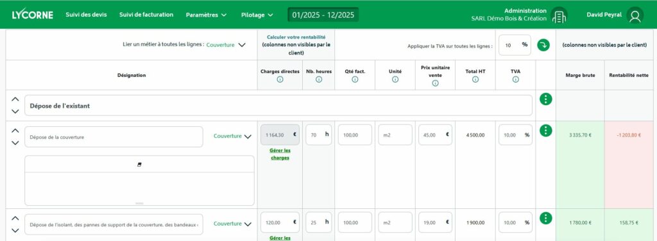Go to Suivi de facturation
Viewport: 657px width, 241px height.
146,15
